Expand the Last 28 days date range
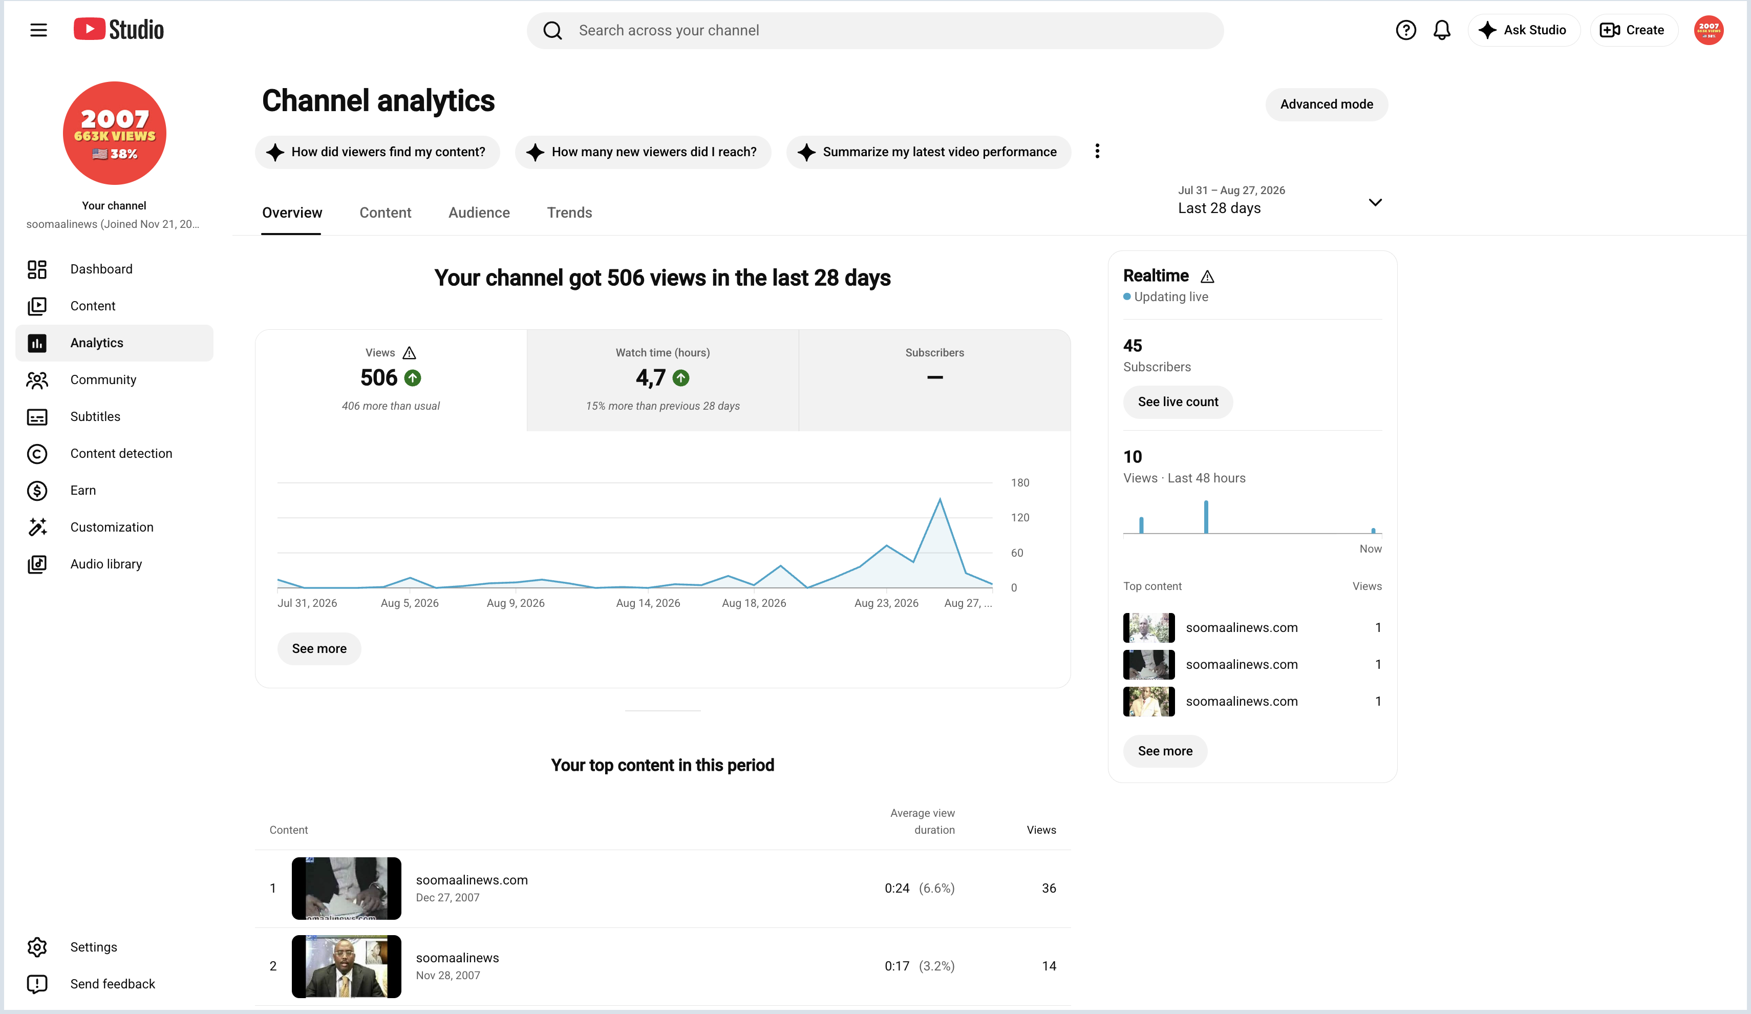 [x=1280, y=200]
